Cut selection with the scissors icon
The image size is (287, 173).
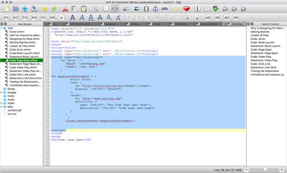point(65,9)
